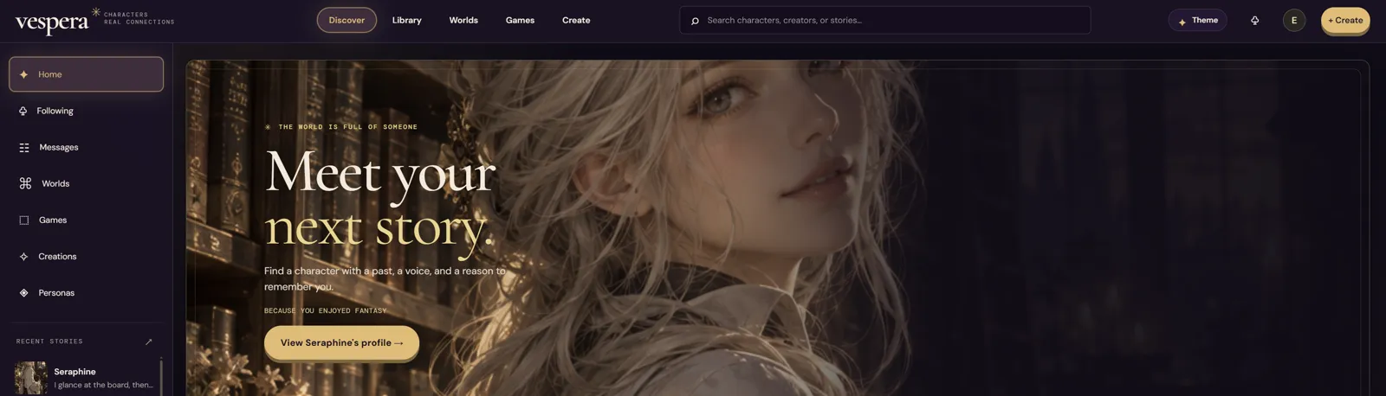Open the Discover tab
The height and width of the screenshot is (396, 1386).
tap(346, 20)
